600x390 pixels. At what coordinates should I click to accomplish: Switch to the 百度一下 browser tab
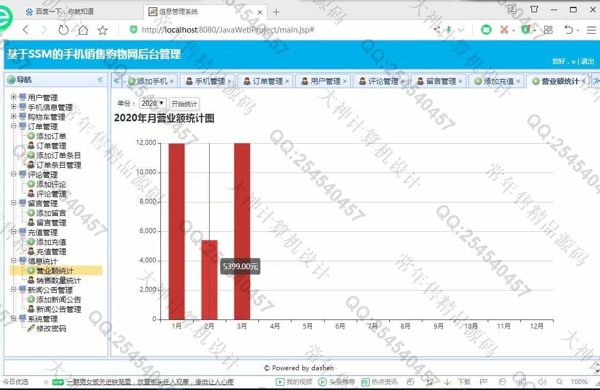[64, 11]
